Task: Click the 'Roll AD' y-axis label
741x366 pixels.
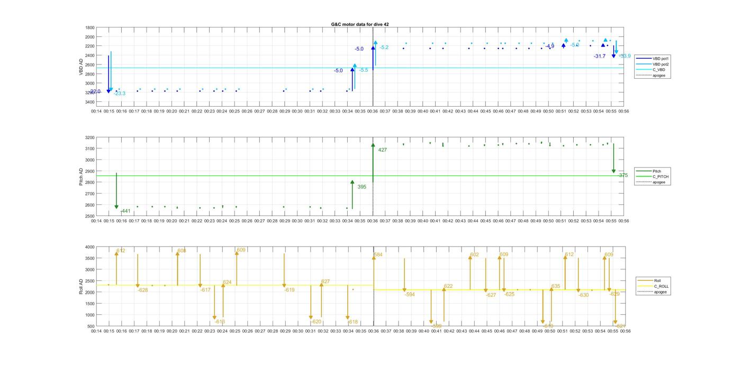Action: point(81,286)
